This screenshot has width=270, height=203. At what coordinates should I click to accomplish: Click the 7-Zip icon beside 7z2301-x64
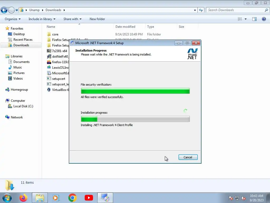tap(49, 51)
